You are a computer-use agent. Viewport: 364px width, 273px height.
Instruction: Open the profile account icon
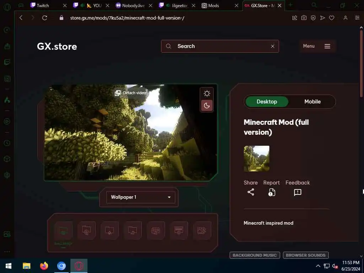coord(346,18)
